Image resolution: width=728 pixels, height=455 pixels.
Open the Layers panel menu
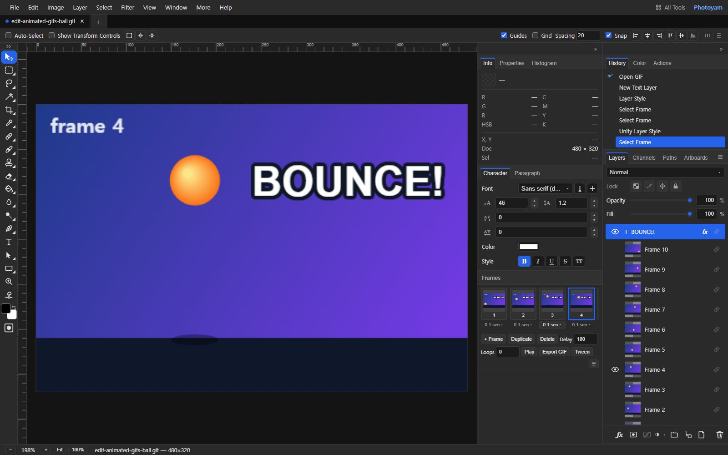tap(720, 157)
